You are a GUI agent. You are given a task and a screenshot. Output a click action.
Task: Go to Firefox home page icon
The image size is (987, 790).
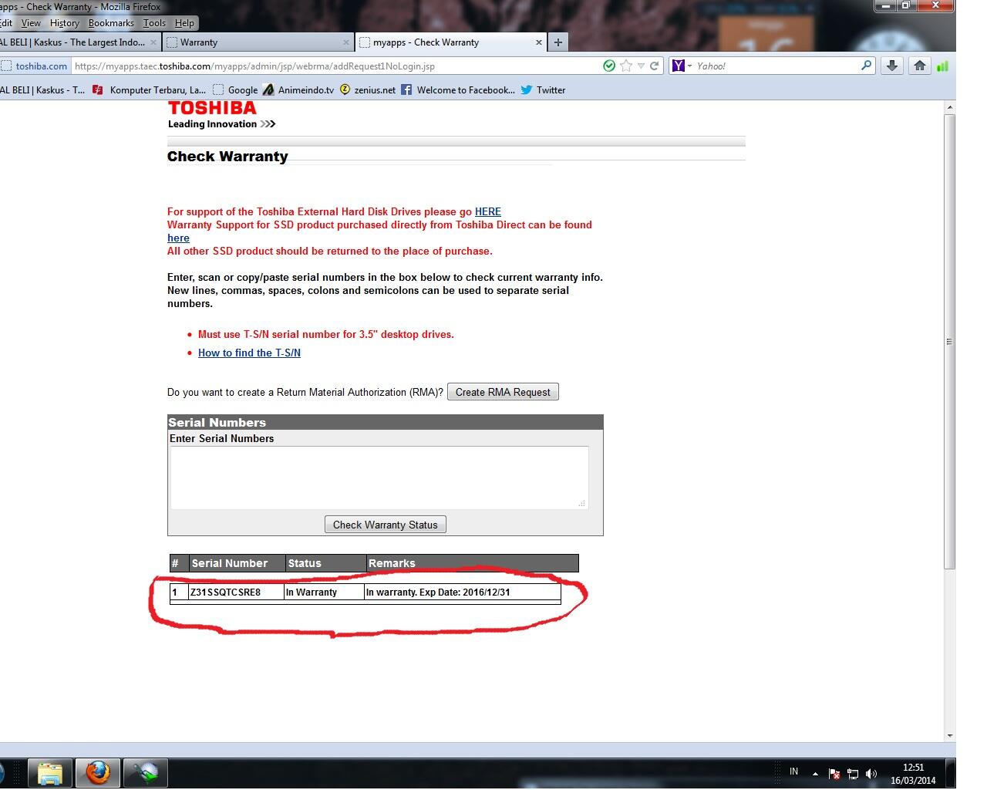coord(920,66)
